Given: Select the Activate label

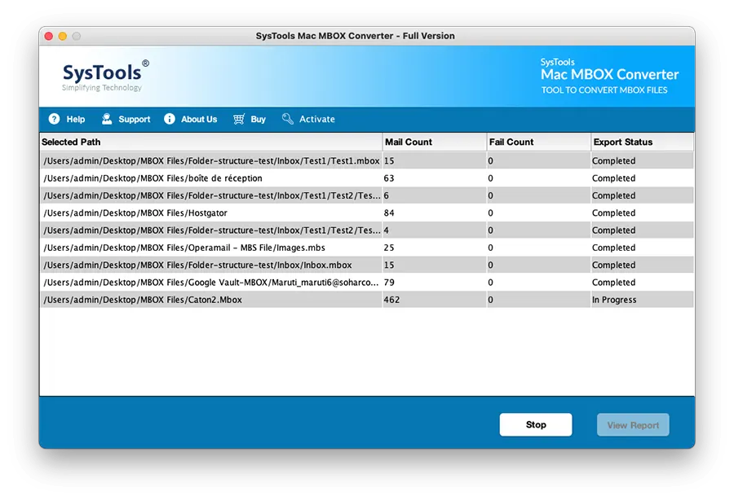Looking at the screenshot, I should coord(317,119).
